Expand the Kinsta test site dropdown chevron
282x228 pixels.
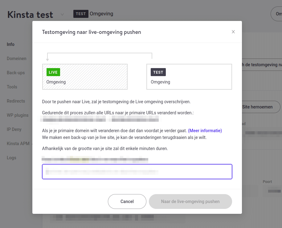pyautogui.click(x=62, y=14)
